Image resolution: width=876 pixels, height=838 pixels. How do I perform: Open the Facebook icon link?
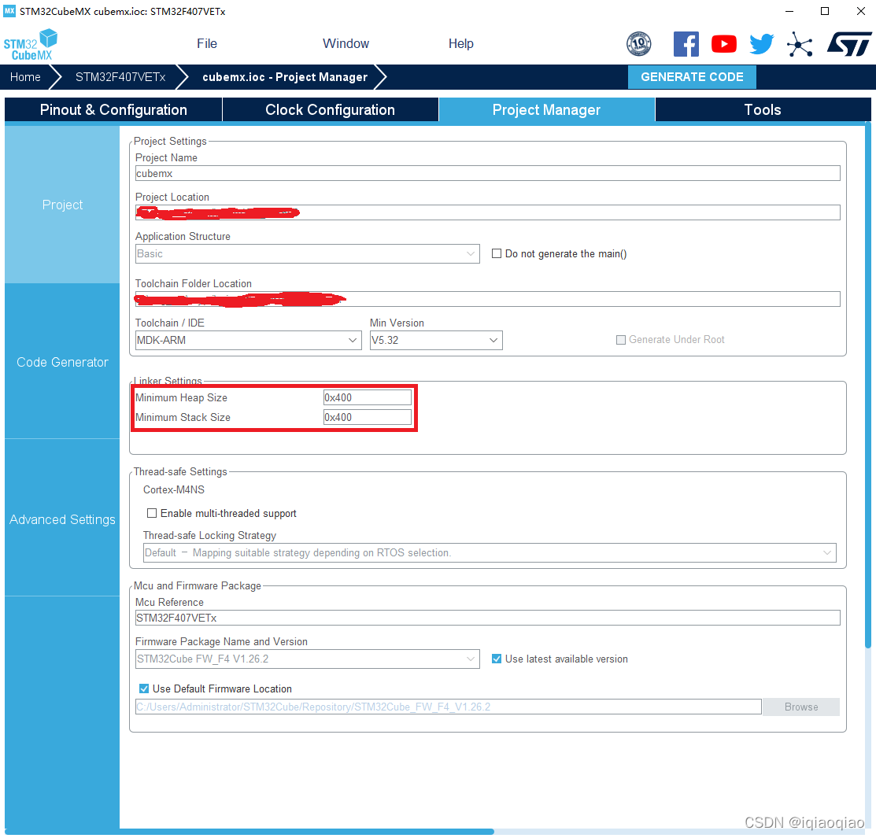(x=686, y=43)
